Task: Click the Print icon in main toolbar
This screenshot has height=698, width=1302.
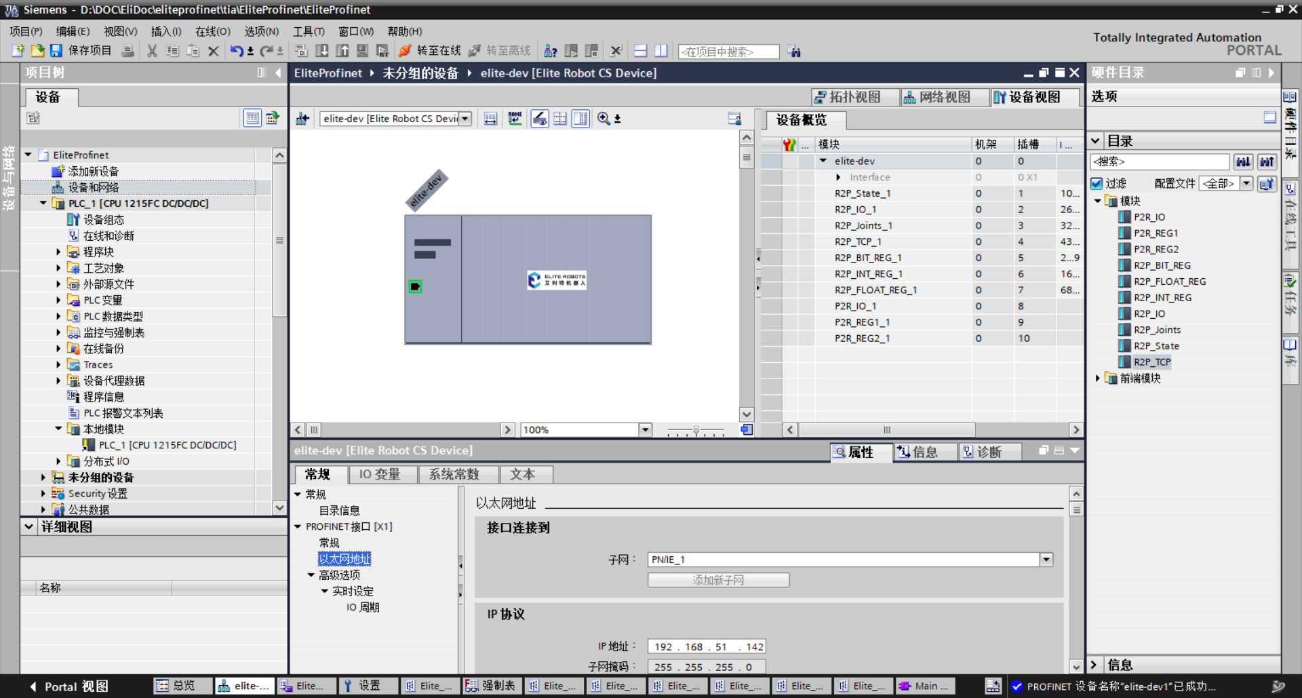Action: [x=127, y=51]
